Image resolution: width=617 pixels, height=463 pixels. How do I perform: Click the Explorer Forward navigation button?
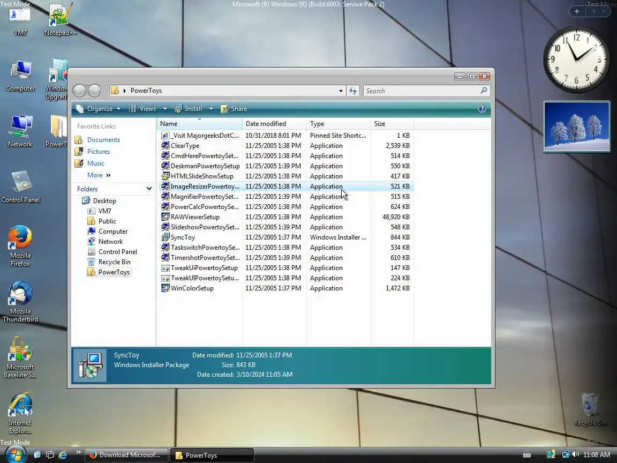pos(94,91)
